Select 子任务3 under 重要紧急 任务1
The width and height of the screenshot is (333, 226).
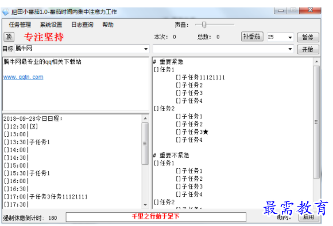[x=189, y=93]
